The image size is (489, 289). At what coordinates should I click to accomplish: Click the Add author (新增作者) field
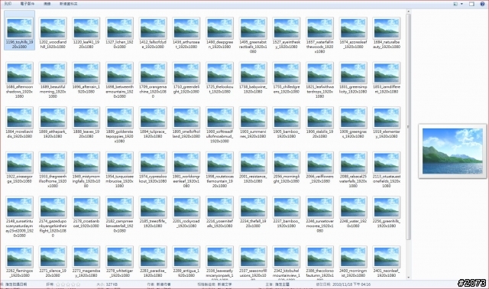pos(164,284)
